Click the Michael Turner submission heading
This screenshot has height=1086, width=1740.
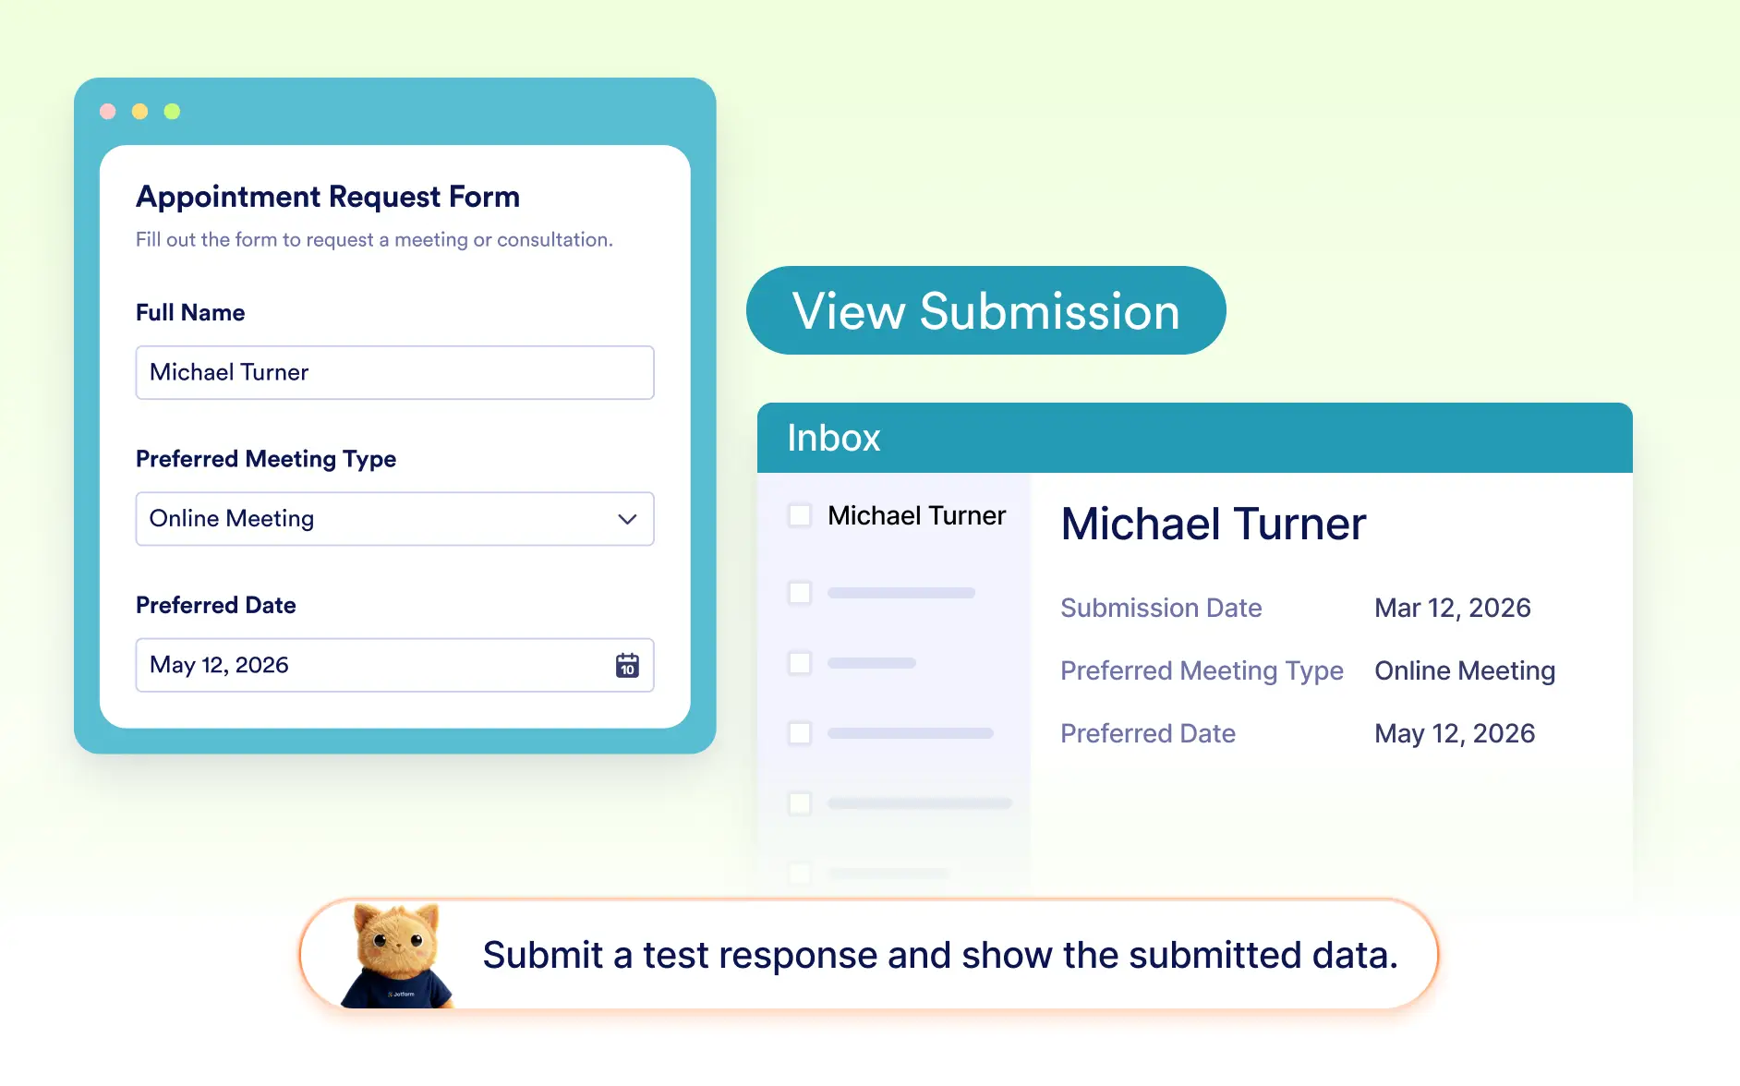click(1213, 524)
